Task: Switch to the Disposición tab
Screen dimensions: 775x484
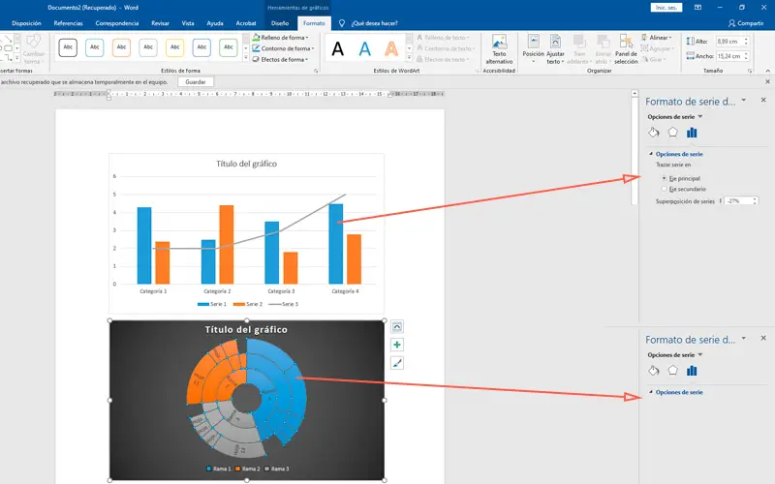Action: [x=26, y=23]
